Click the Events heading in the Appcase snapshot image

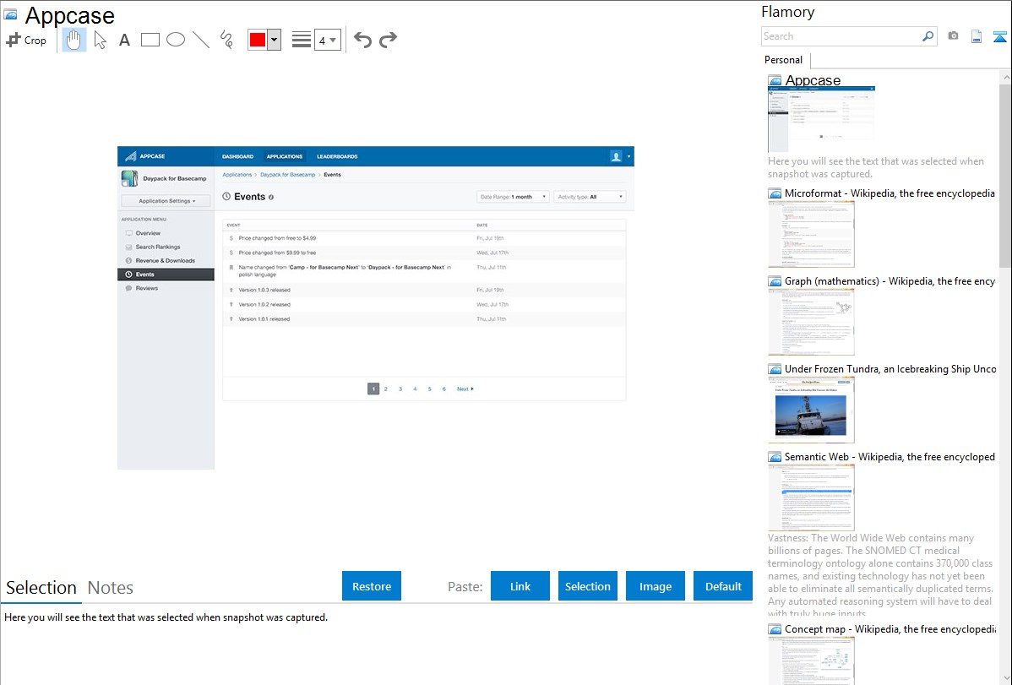249,197
